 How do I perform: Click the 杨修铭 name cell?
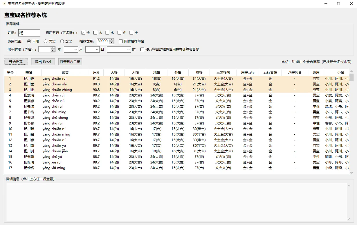tap(29, 168)
